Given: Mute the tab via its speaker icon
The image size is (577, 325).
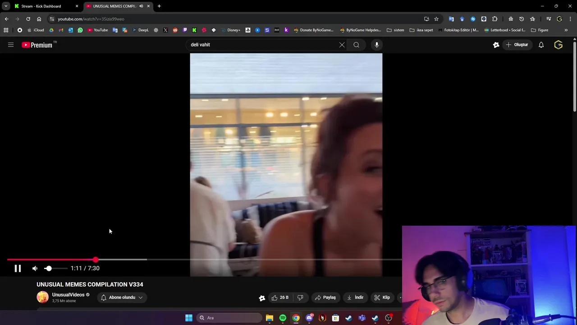Looking at the screenshot, I should (141, 6).
